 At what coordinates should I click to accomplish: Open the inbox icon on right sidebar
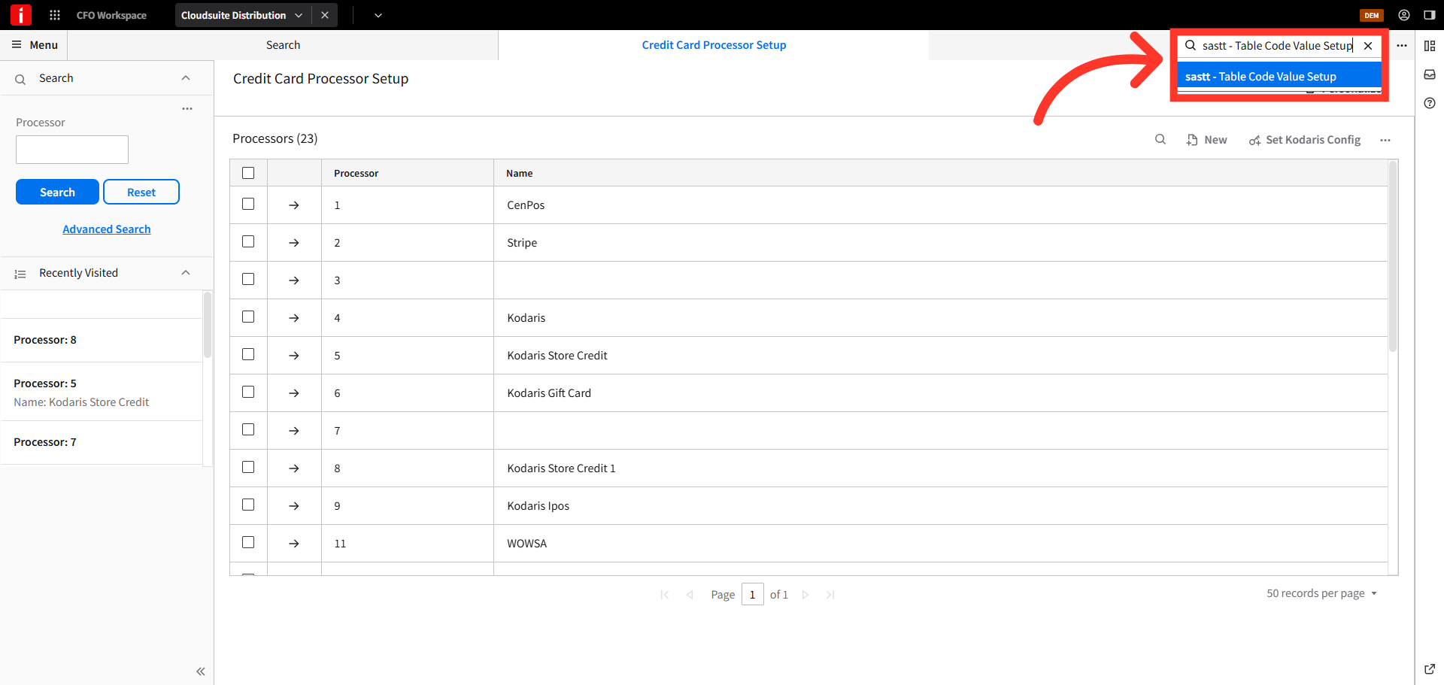1430,74
